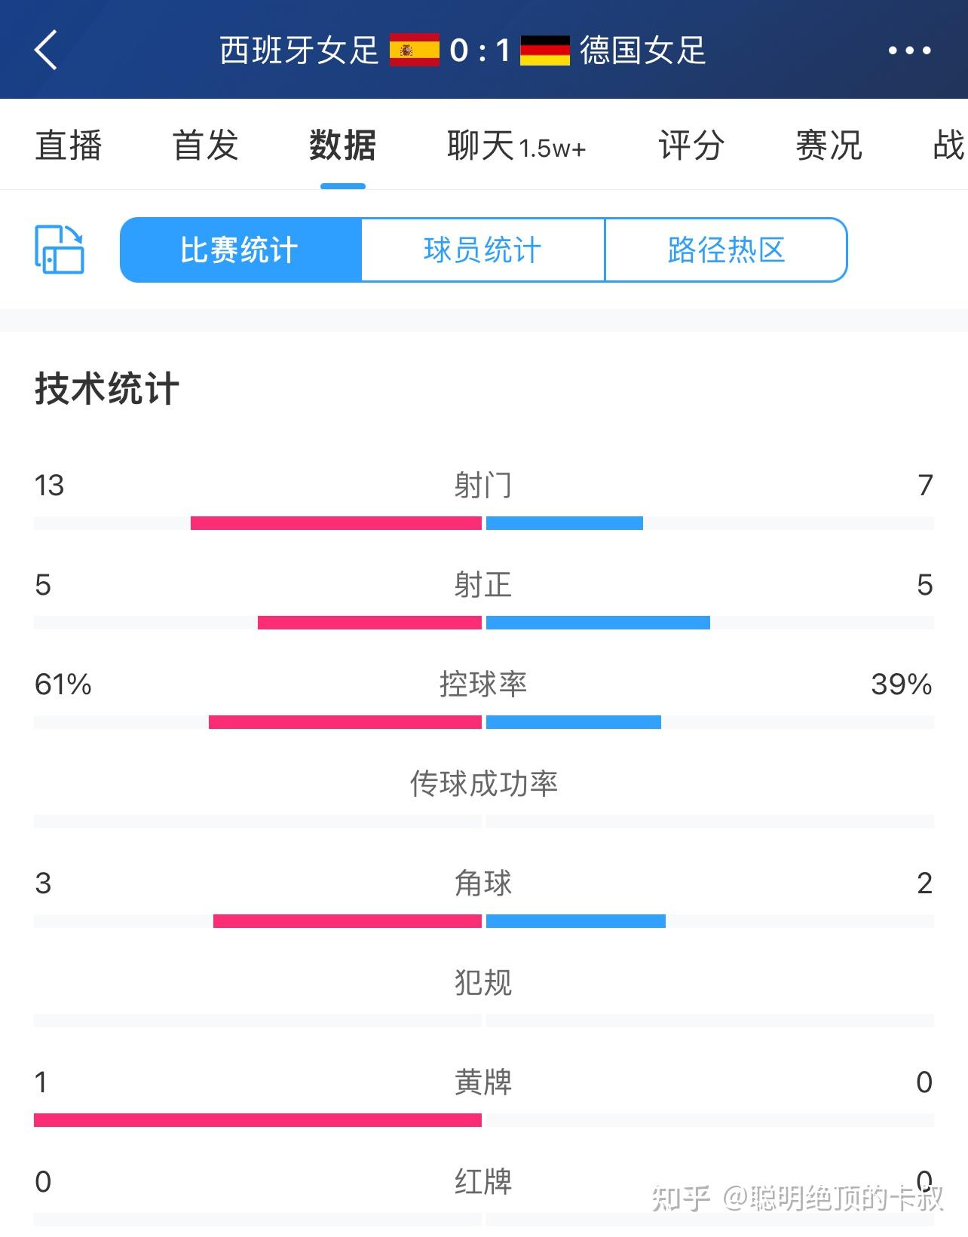Switch to 路径热区 segment
Screen dimensions: 968x1237
pyautogui.click(x=726, y=250)
